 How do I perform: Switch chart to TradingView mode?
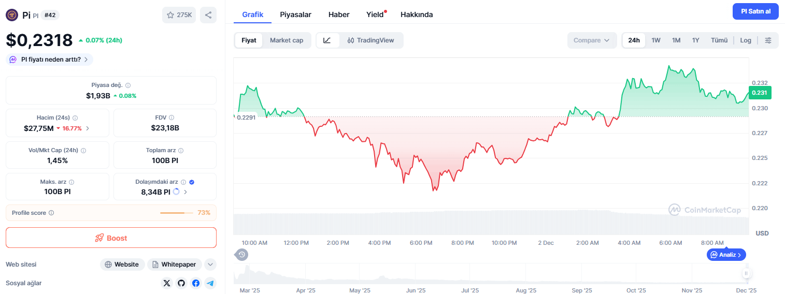click(x=371, y=40)
